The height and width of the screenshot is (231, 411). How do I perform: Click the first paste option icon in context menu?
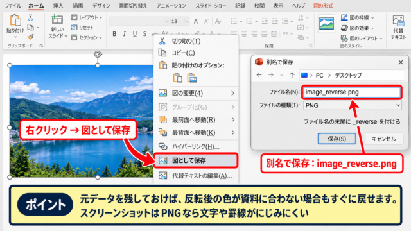[177, 78]
